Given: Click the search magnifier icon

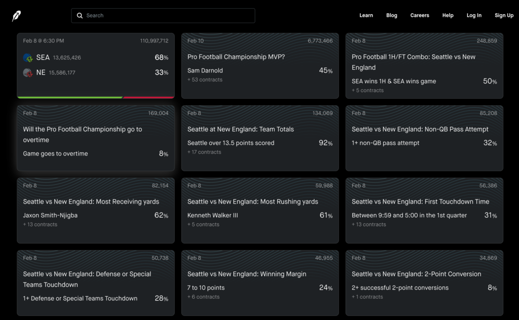Looking at the screenshot, I should pos(80,16).
